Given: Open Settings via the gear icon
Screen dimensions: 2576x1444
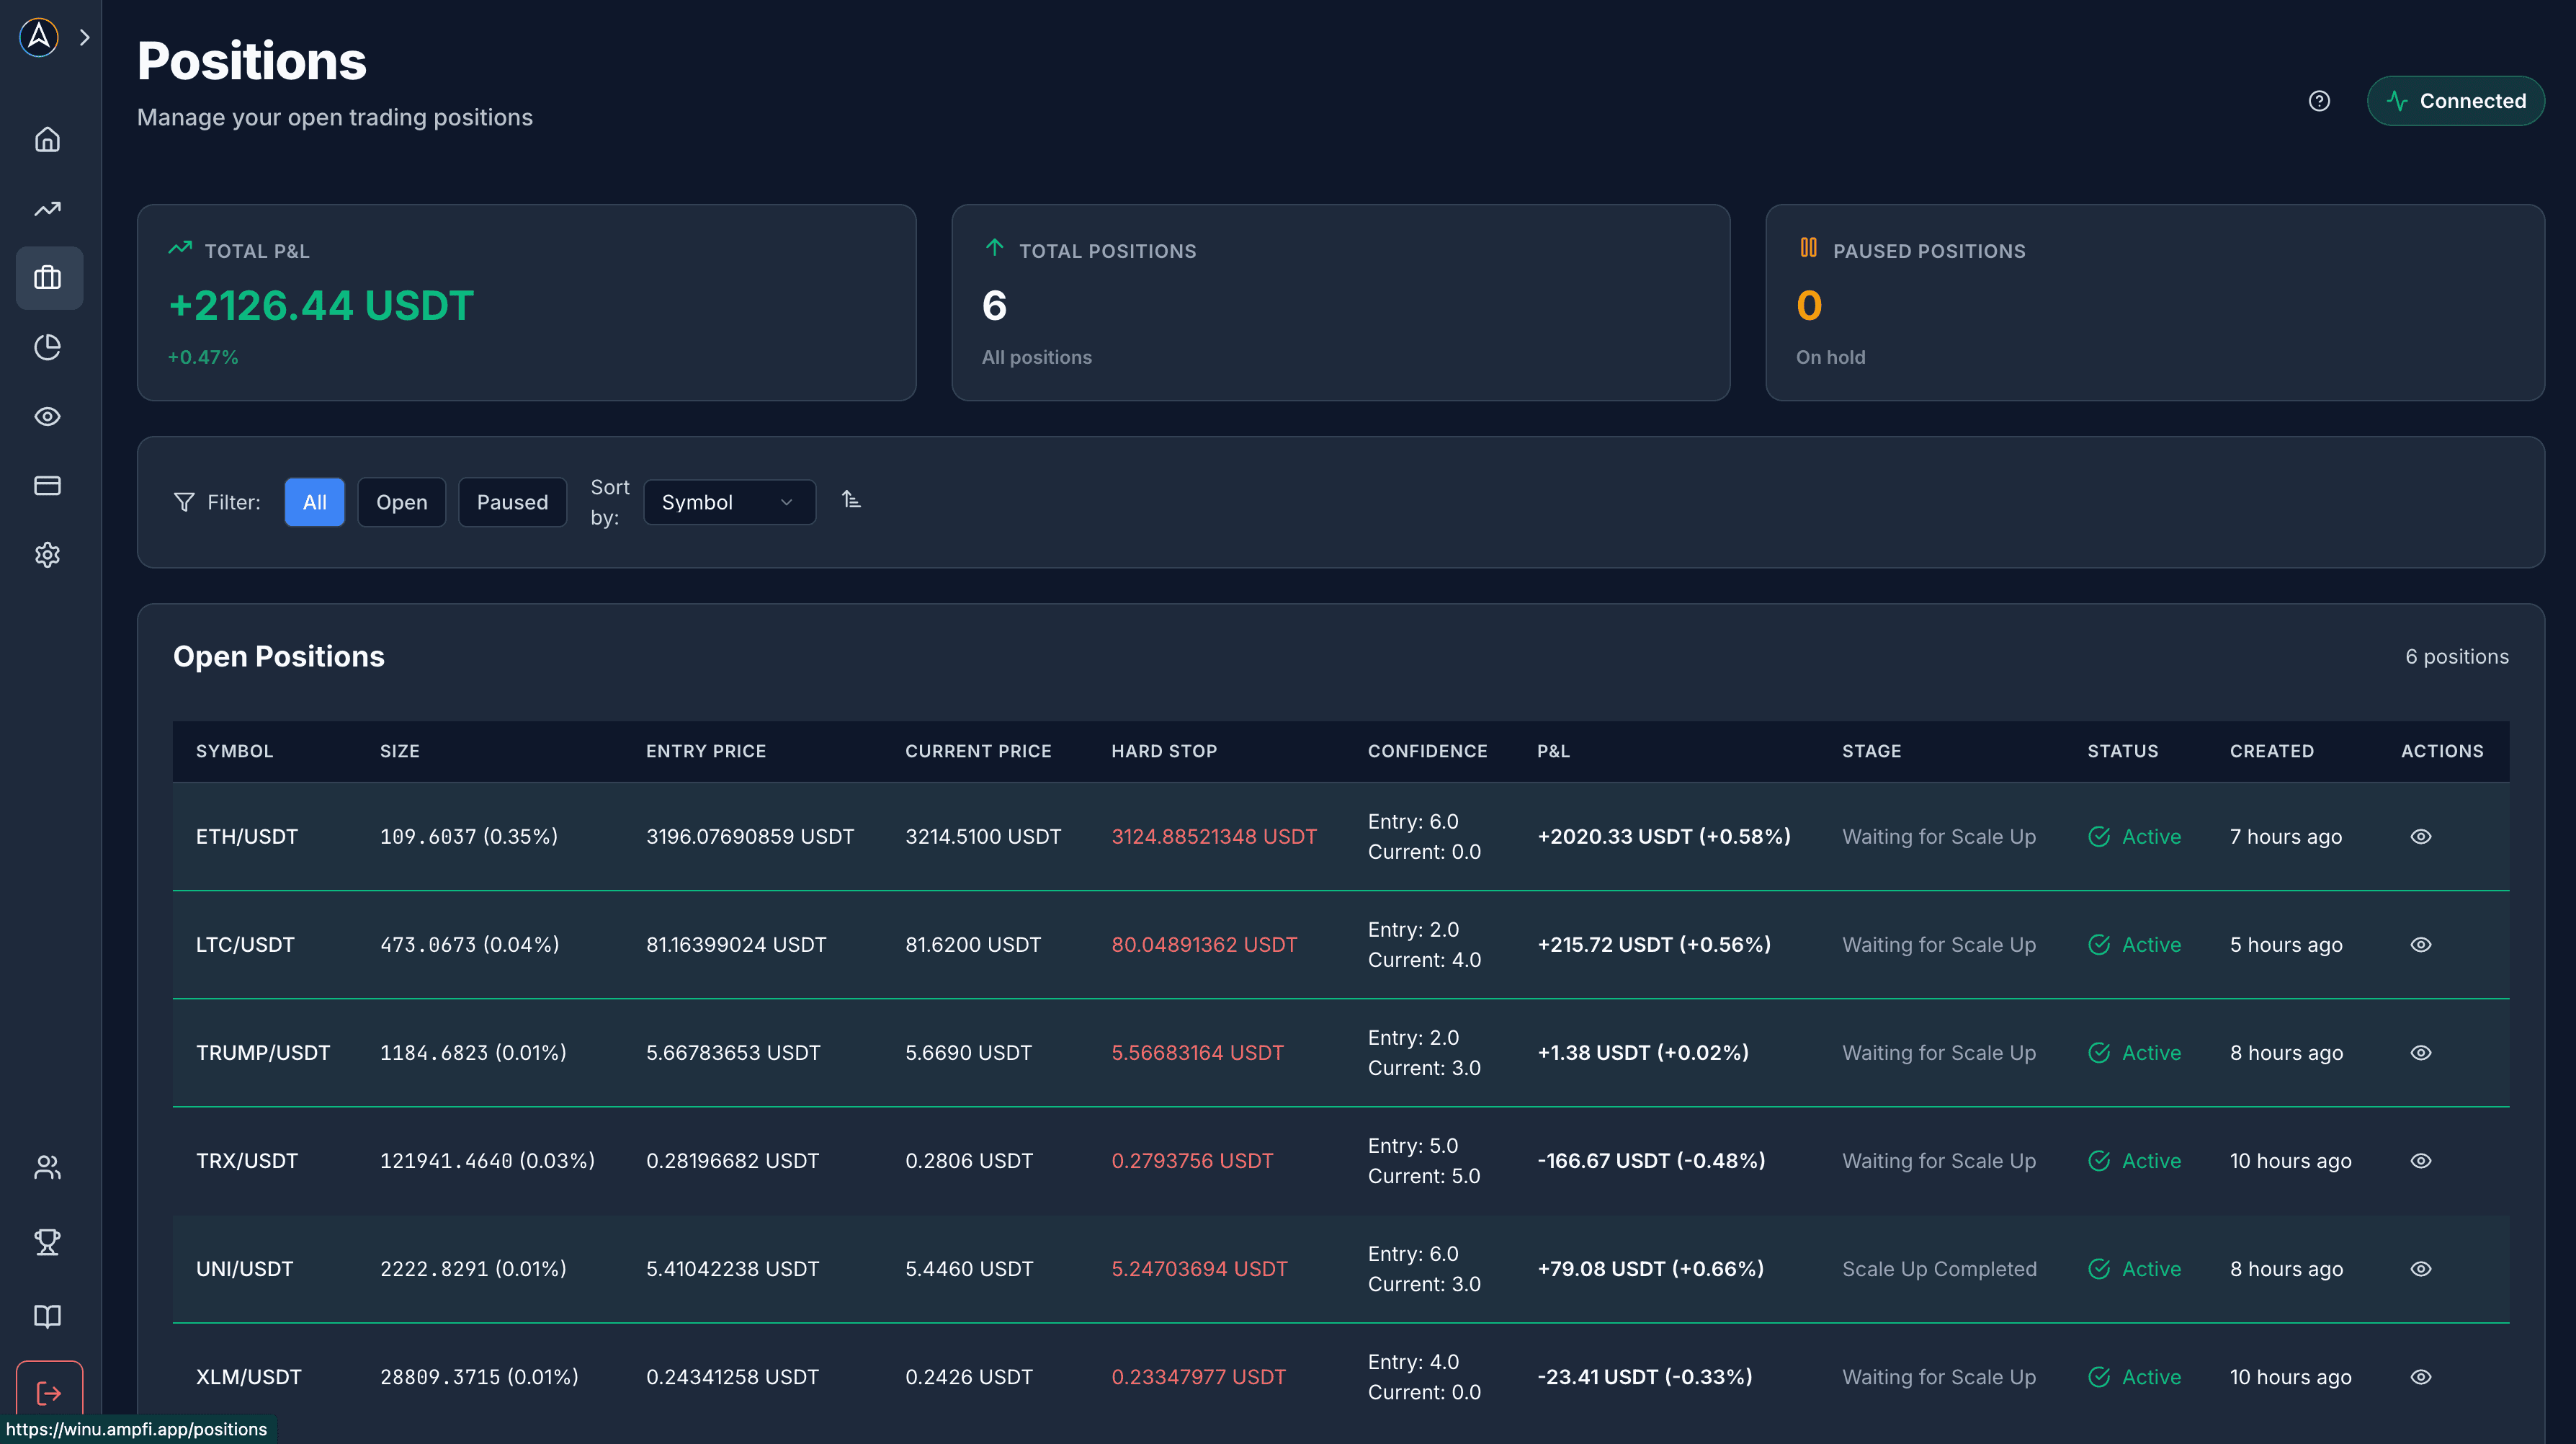Looking at the screenshot, I should tap(48, 555).
